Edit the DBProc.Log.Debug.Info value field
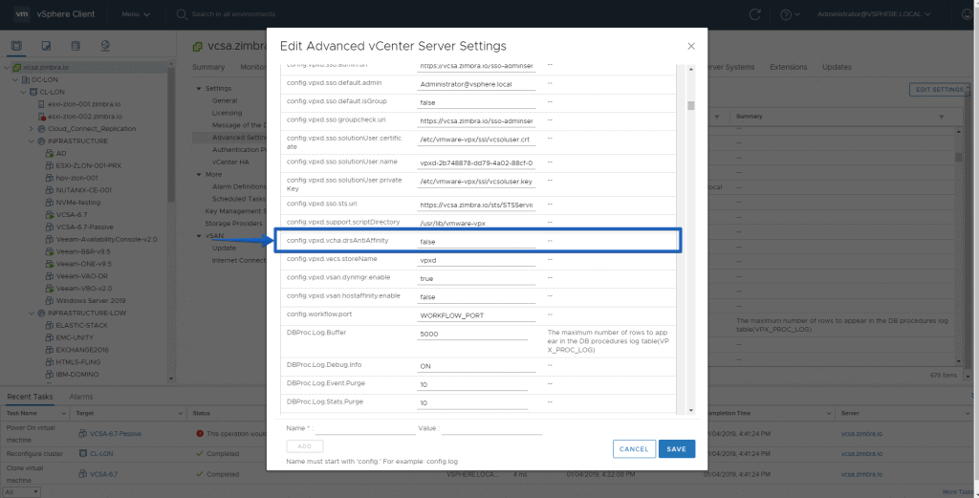This screenshot has height=498, width=979. [x=476, y=366]
